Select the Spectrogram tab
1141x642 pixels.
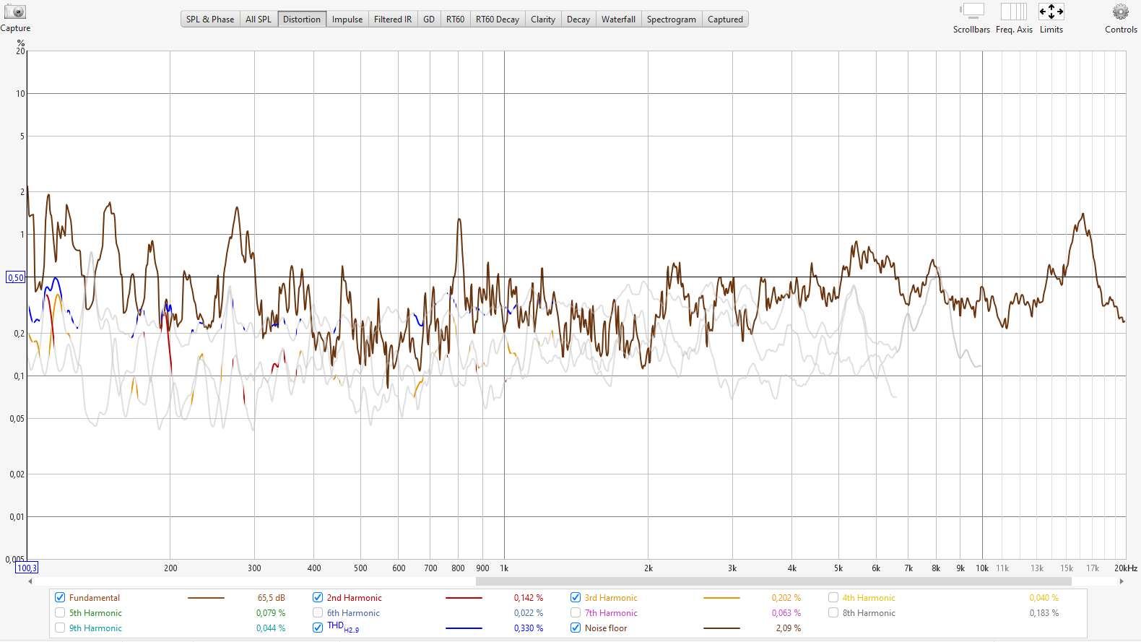[x=671, y=19]
